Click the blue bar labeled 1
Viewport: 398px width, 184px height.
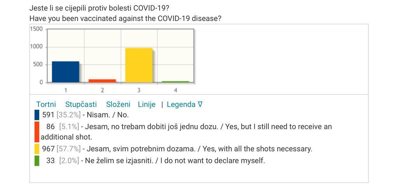[x=65, y=72]
